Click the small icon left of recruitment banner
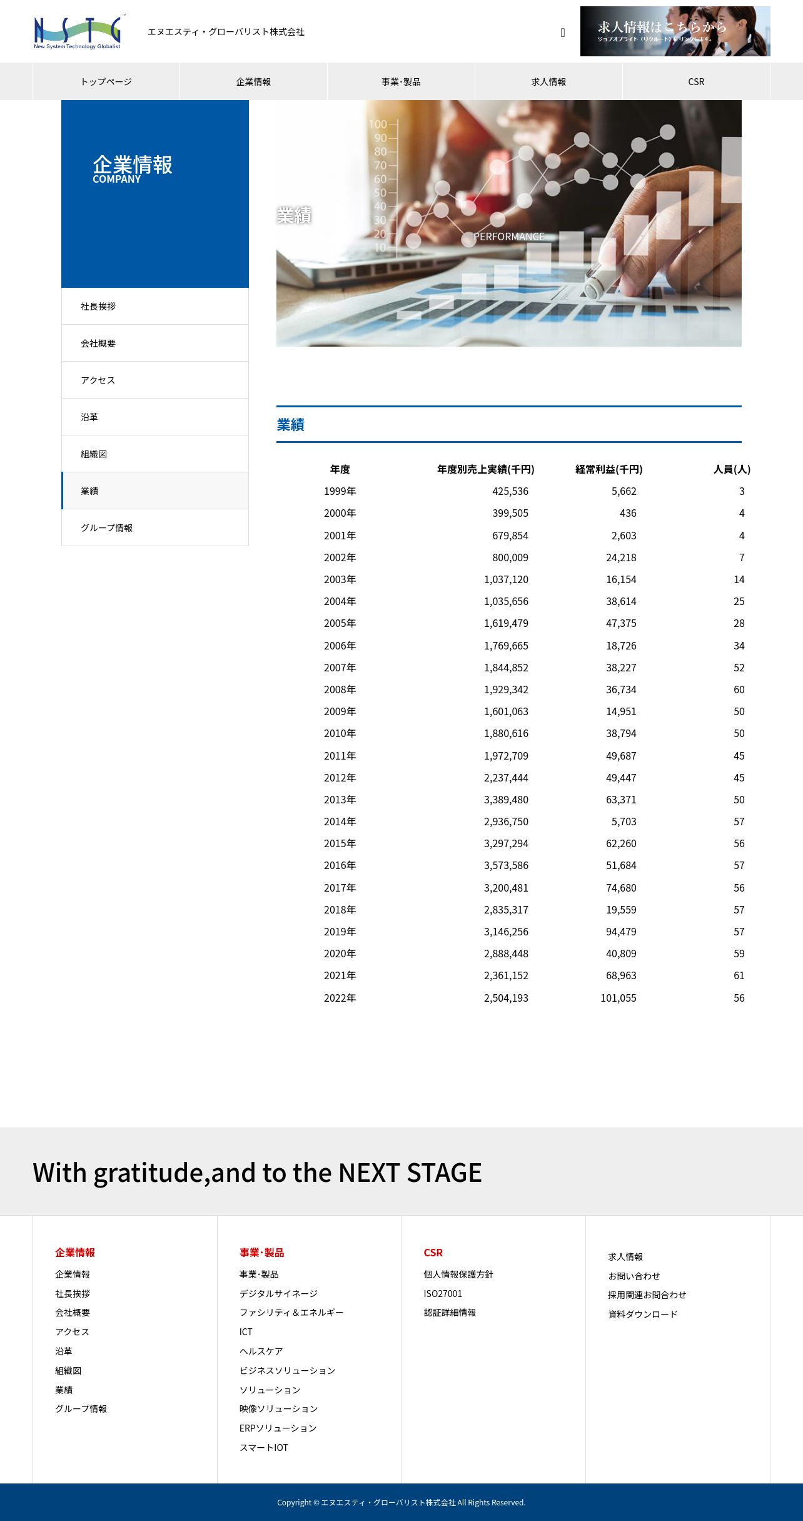Image resolution: width=803 pixels, height=1521 pixels. point(563,33)
